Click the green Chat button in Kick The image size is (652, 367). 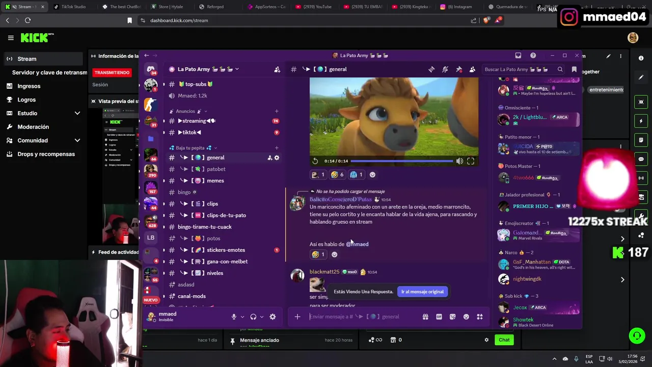point(504,340)
